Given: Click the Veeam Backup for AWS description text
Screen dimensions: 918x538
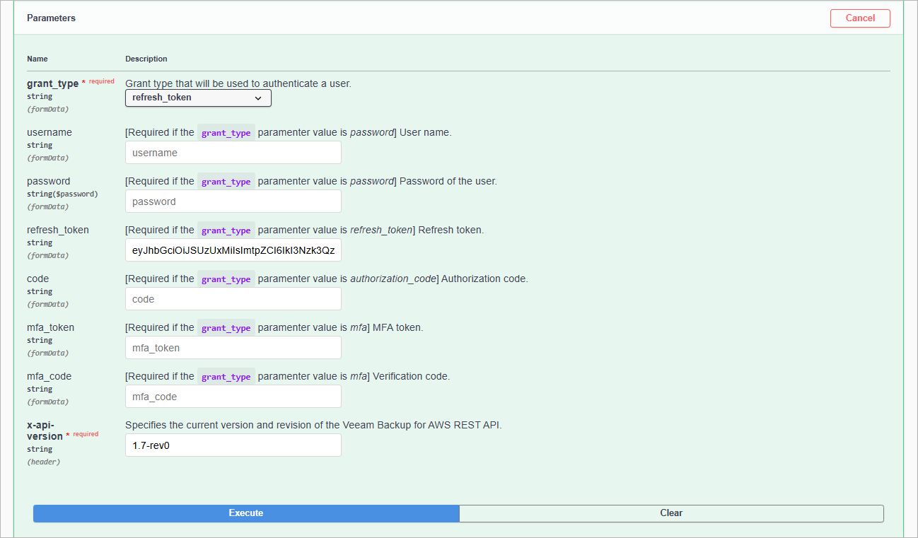Looking at the screenshot, I should point(313,425).
